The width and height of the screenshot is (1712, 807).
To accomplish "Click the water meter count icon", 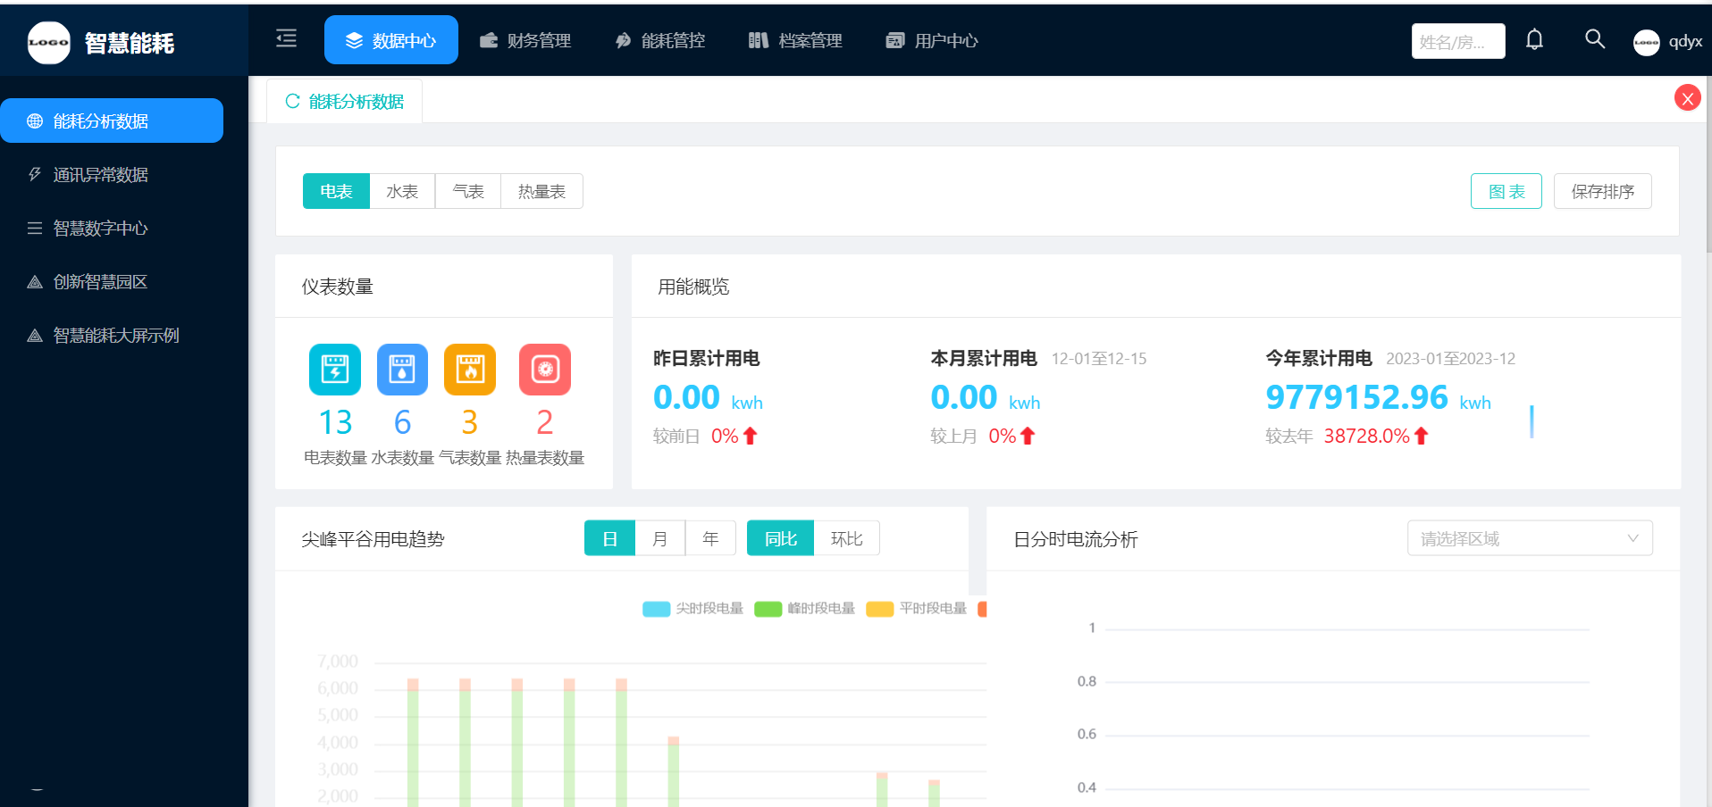I will [x=402, y=370].
